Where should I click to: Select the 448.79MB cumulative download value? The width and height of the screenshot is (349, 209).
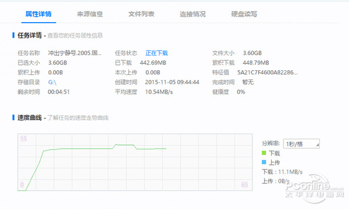point(256,63)
